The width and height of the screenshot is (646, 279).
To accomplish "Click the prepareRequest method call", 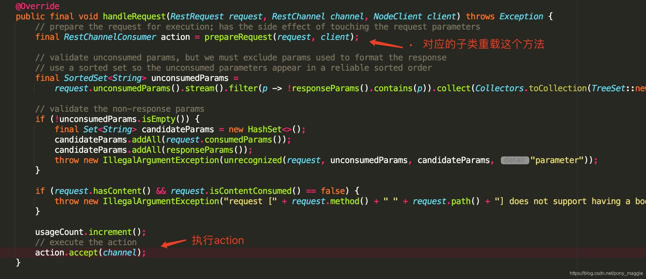I will point(238,37).
